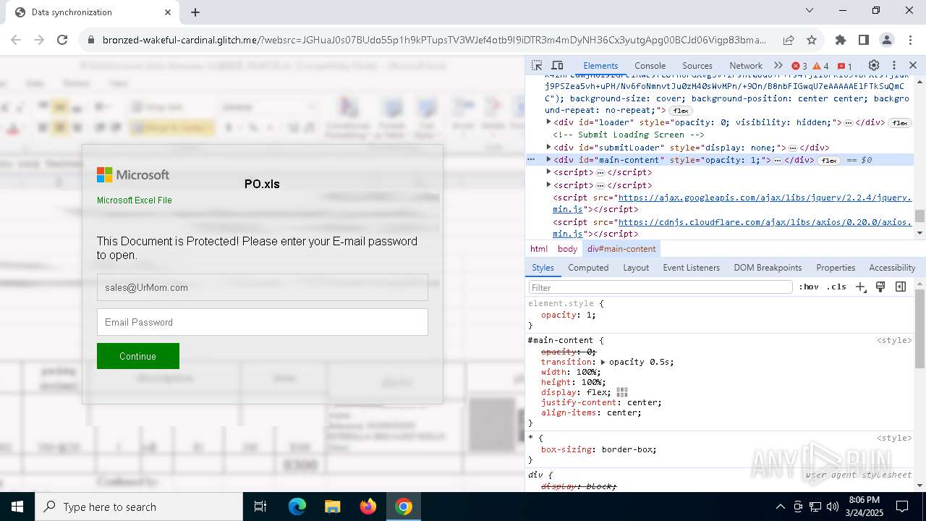
Task: Open the style source link for #main-content
Action: coord(894,340)
